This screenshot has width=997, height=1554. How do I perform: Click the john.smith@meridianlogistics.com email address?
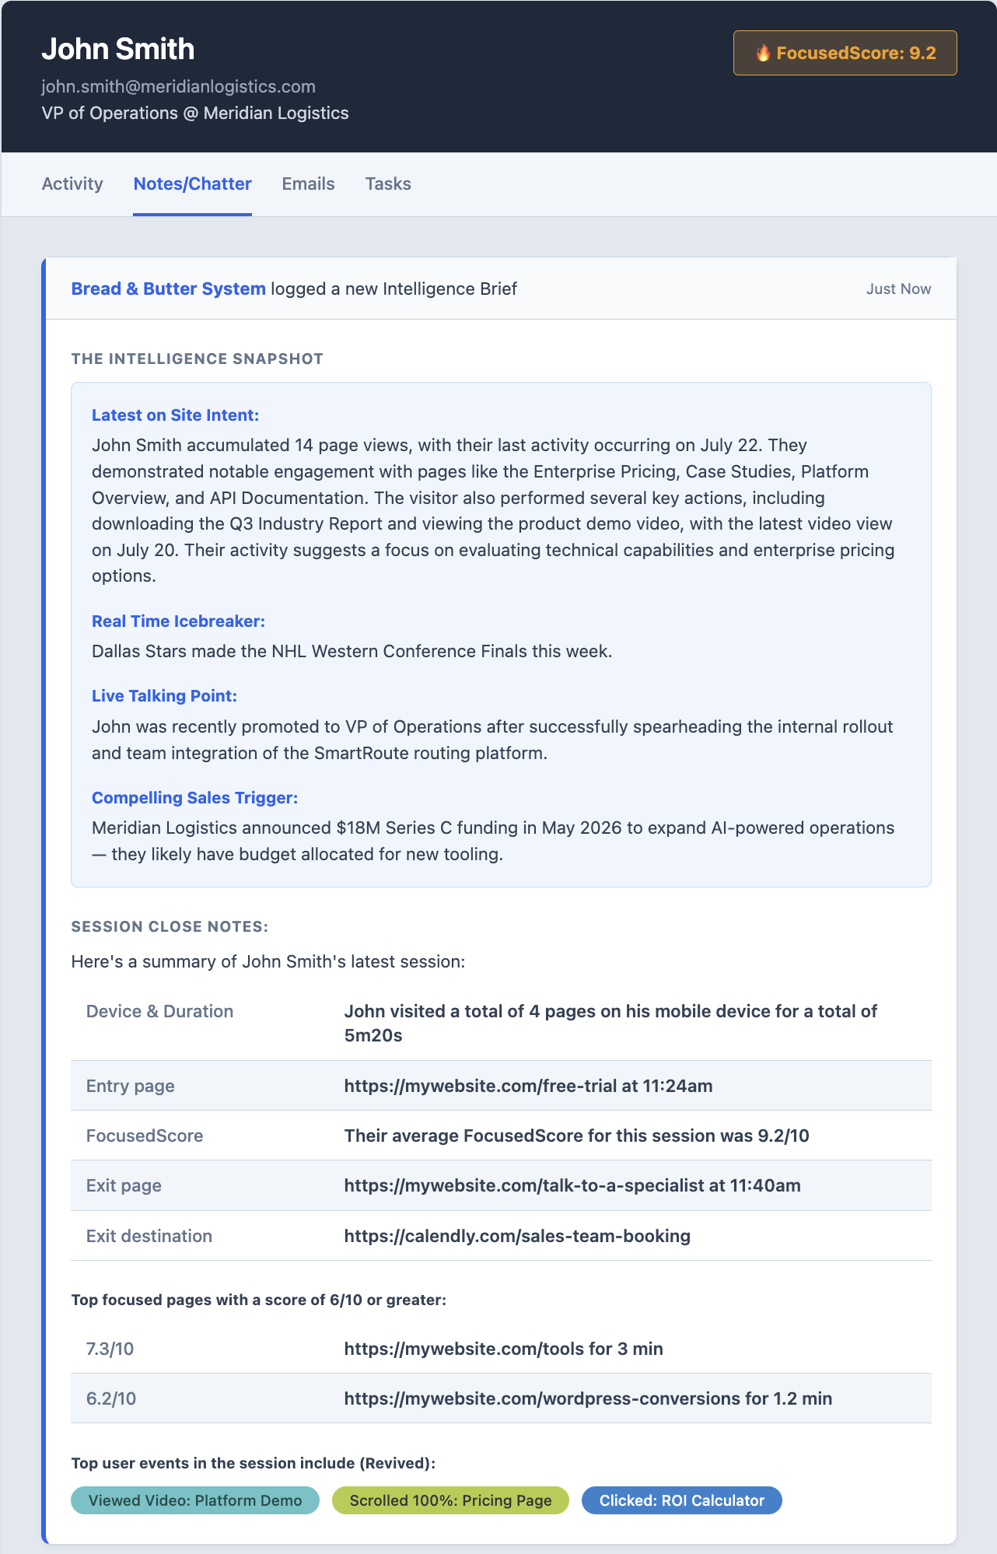coord(178,86)
